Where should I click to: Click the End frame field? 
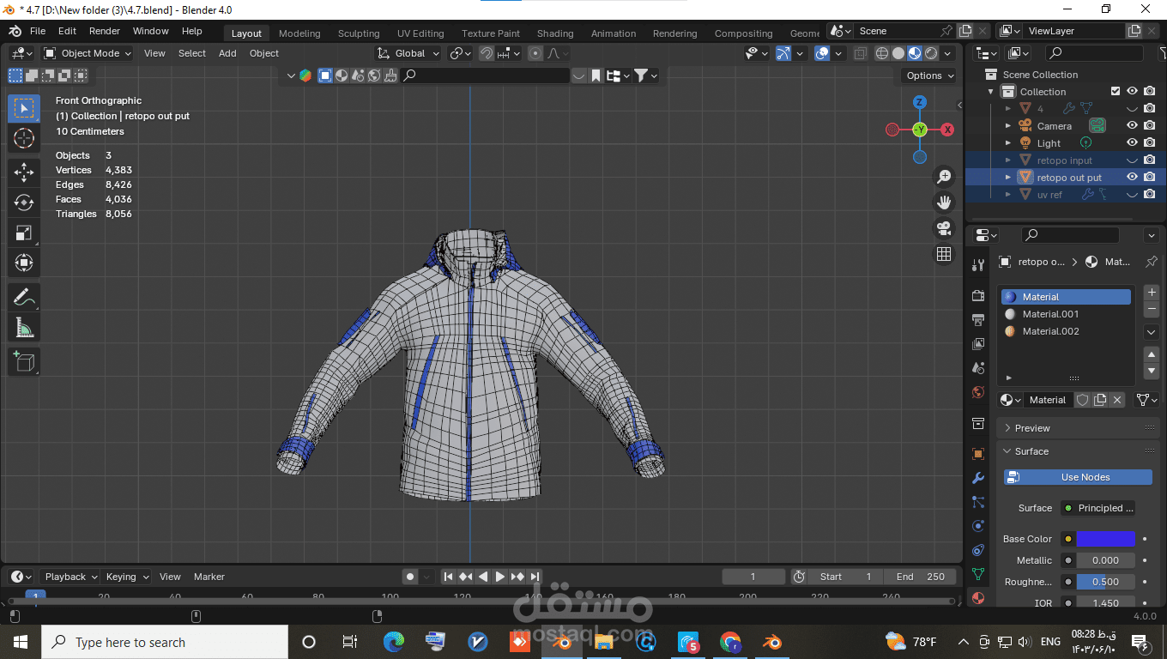click(x=921, y=577)
